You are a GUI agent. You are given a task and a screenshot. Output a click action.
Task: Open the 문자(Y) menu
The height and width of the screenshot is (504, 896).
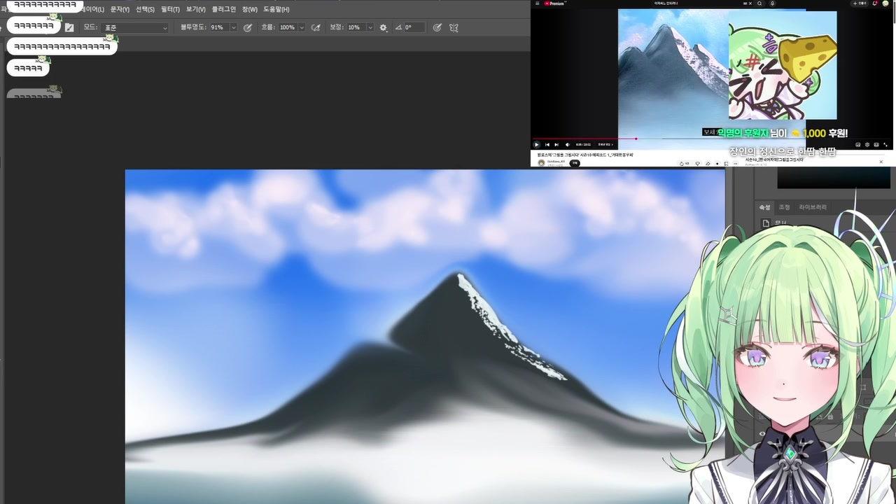point(120,9)
